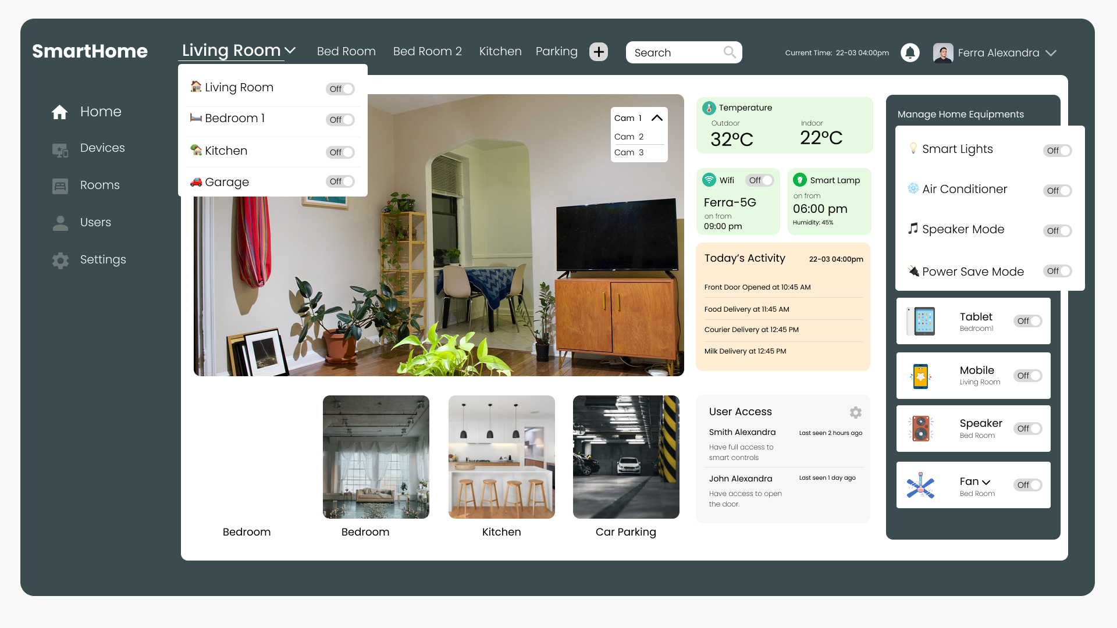Click the Settings gear in sidebar
Screen dimensions: 1117x628
tap(60, 260)
